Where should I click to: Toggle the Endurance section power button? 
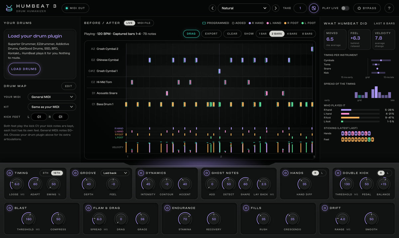tap(167, 208)
